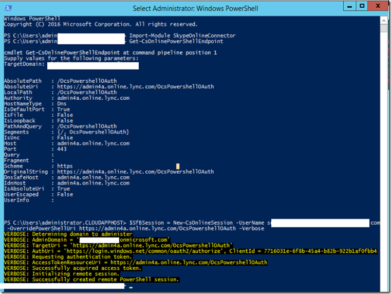
Task: Click the blinking cursor at final prompt
Action: [x=131, y=288]
